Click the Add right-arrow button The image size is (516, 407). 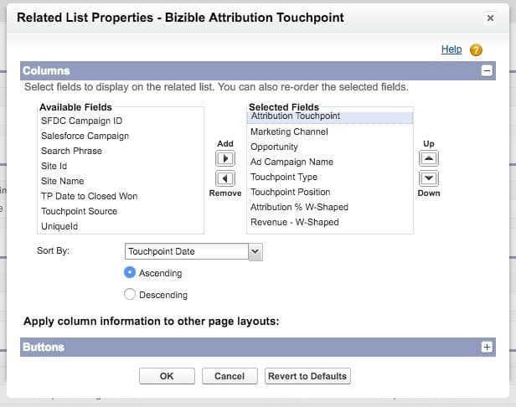(225, 158)
